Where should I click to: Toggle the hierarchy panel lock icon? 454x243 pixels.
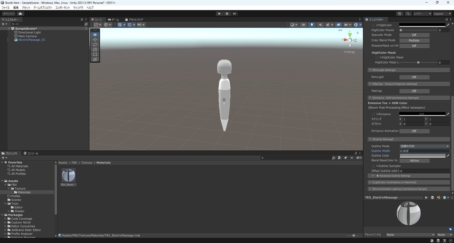tap(82, 19)
